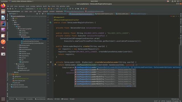
Task: Collapse the dataloader package node
Action: 20,37
